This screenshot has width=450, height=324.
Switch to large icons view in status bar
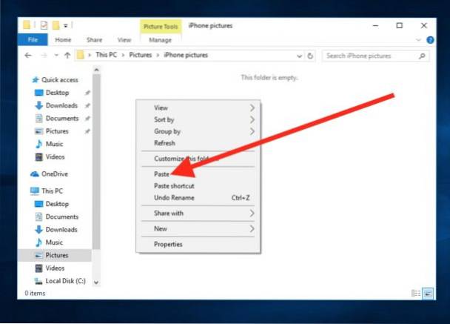(x=429, y=294)
